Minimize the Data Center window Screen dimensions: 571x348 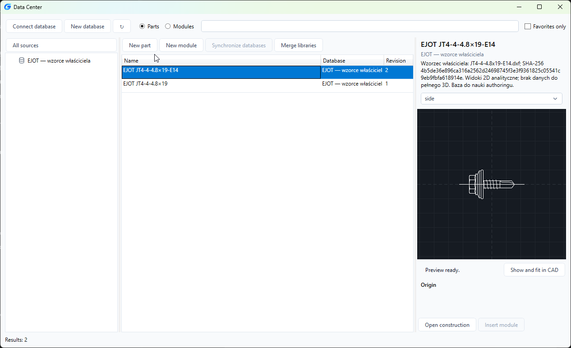pyautogui.click(x=519, y=7)
